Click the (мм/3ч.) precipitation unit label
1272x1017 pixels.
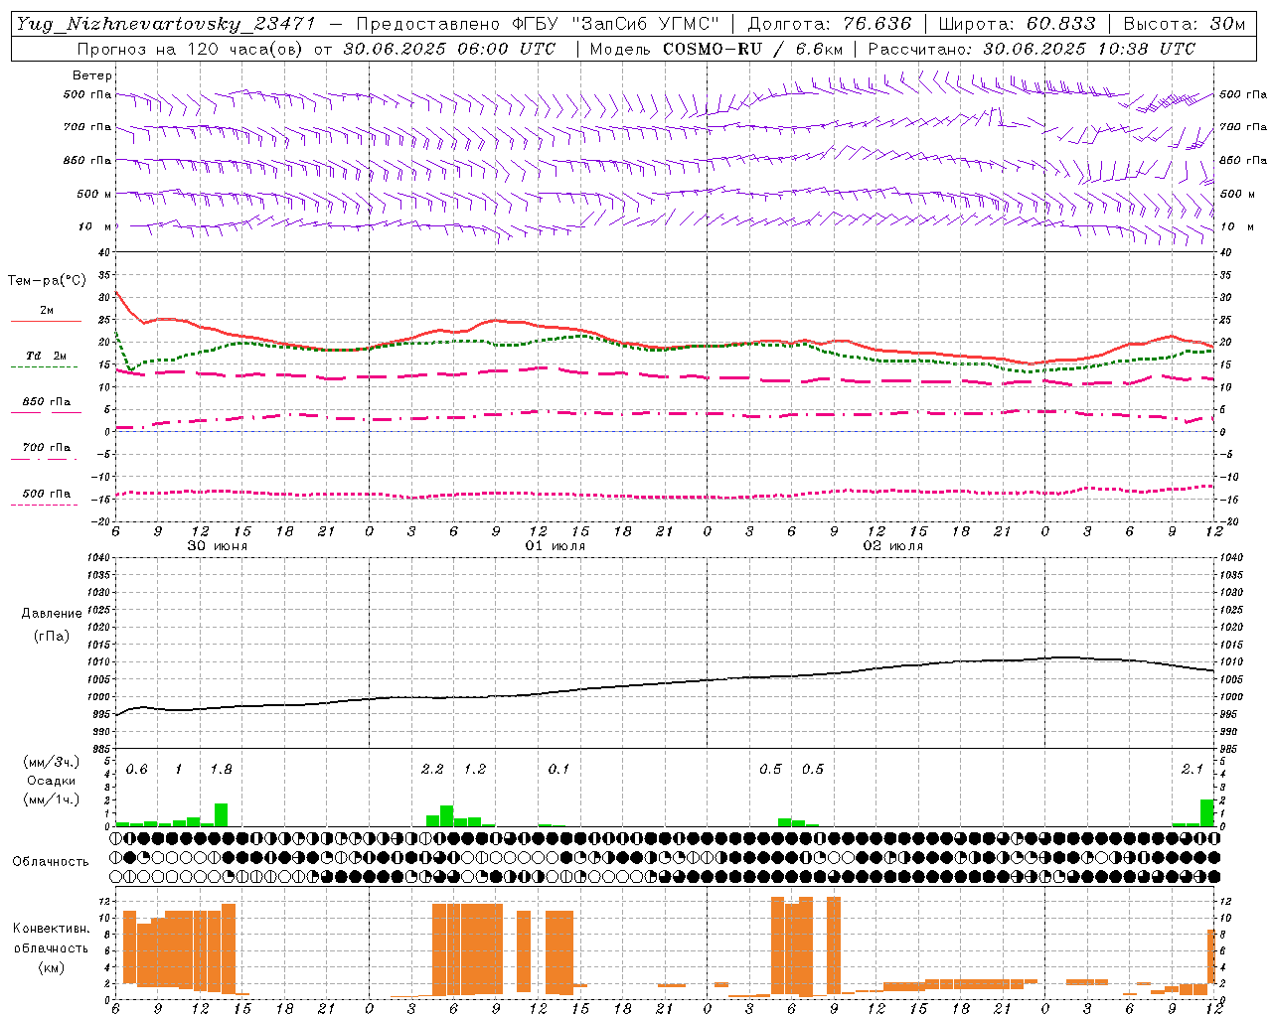tap(51, 763)
